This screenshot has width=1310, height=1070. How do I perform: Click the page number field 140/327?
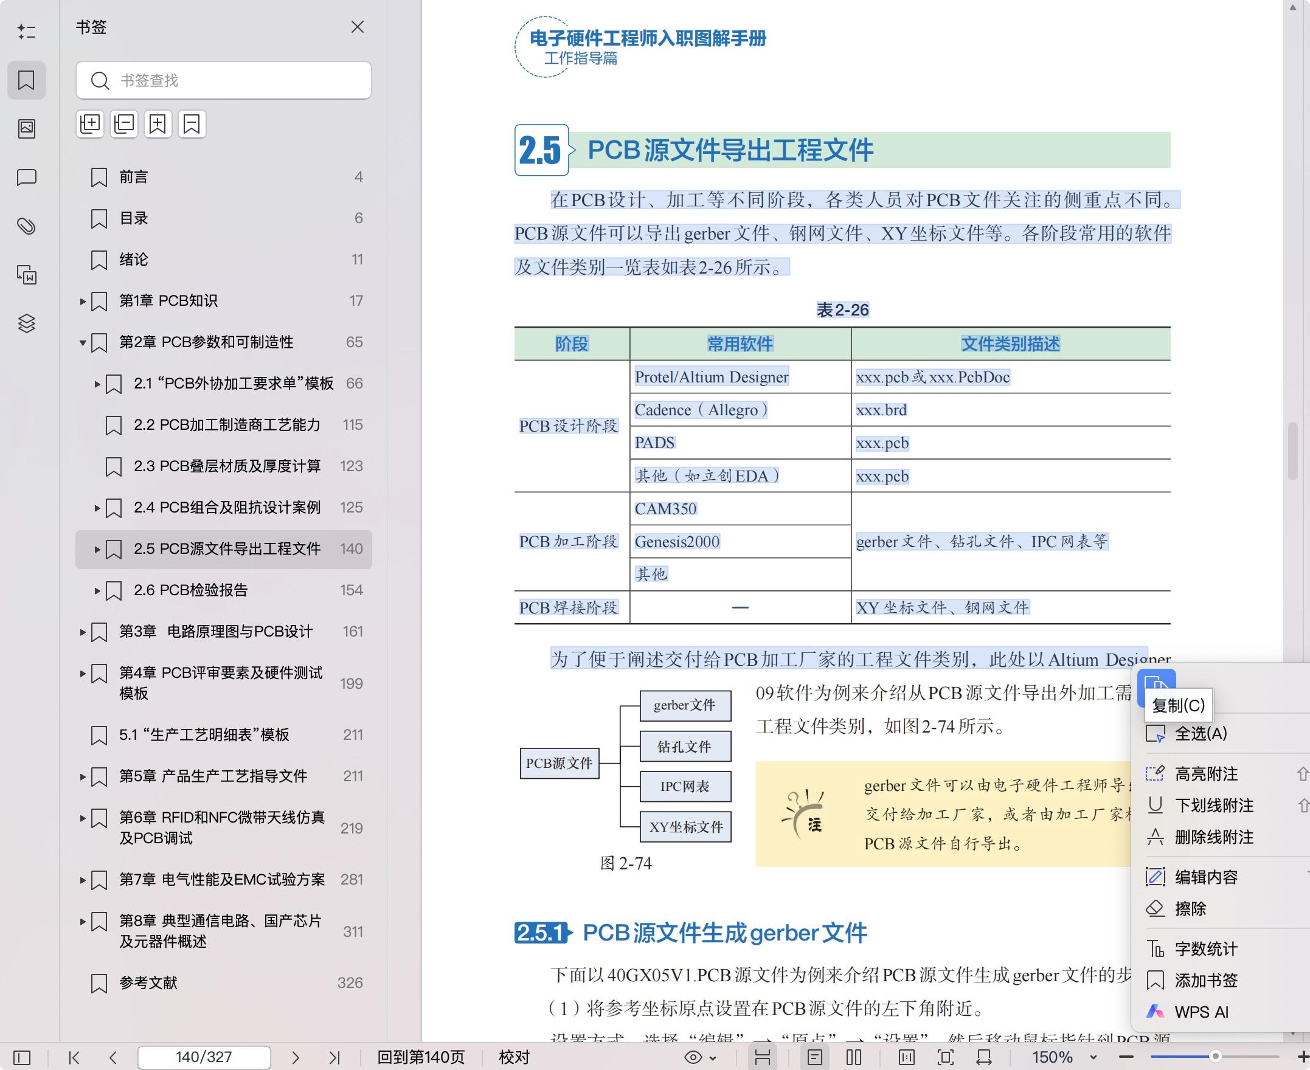click(x=204, y=1057)
